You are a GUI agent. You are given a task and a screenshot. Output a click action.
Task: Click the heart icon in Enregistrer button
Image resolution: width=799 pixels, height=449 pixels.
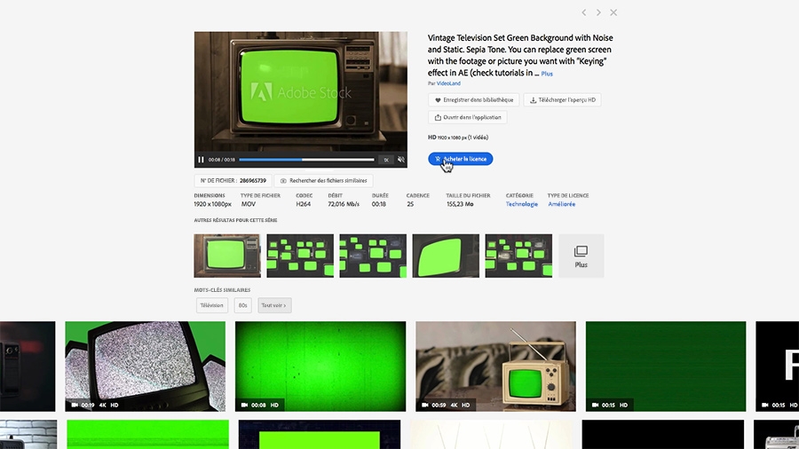tap(438, 100)
